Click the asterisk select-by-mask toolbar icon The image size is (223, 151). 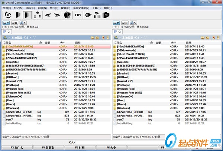tap(38, 15)
